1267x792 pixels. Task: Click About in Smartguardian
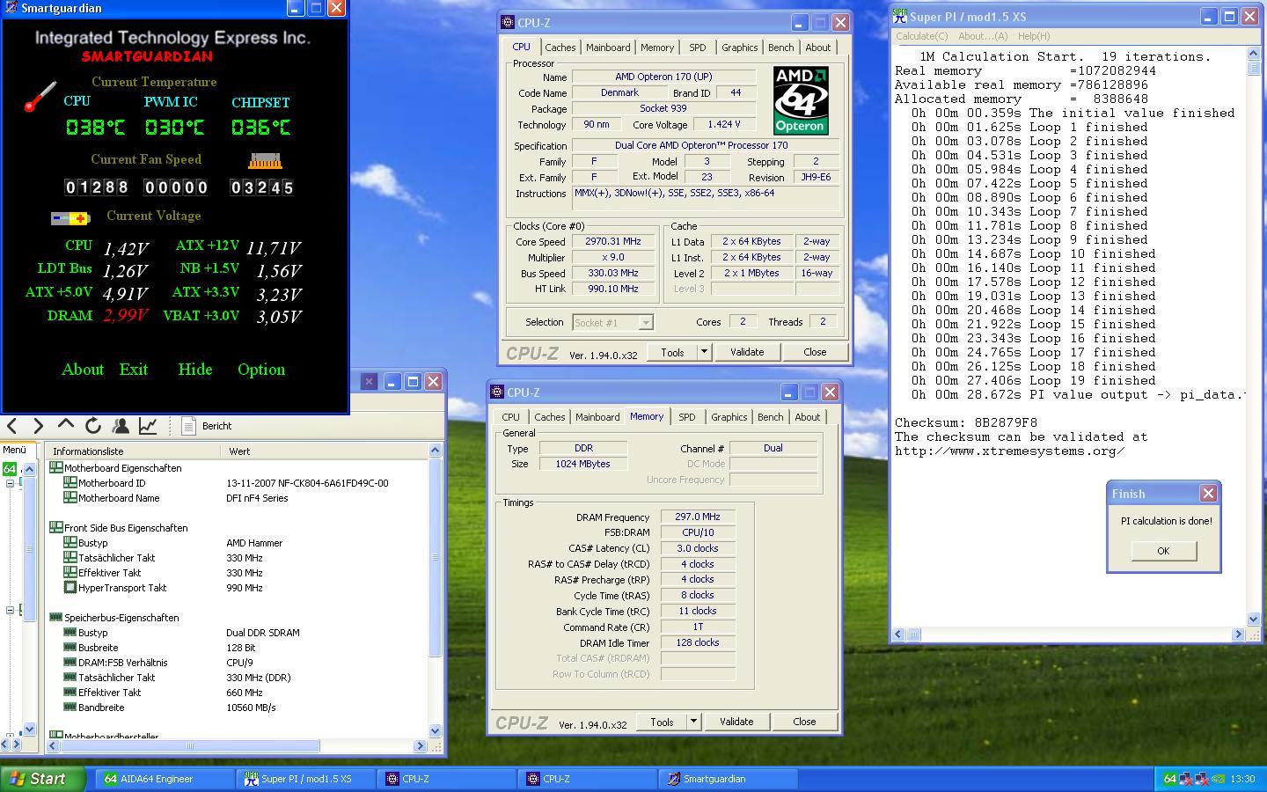(83, 370)
